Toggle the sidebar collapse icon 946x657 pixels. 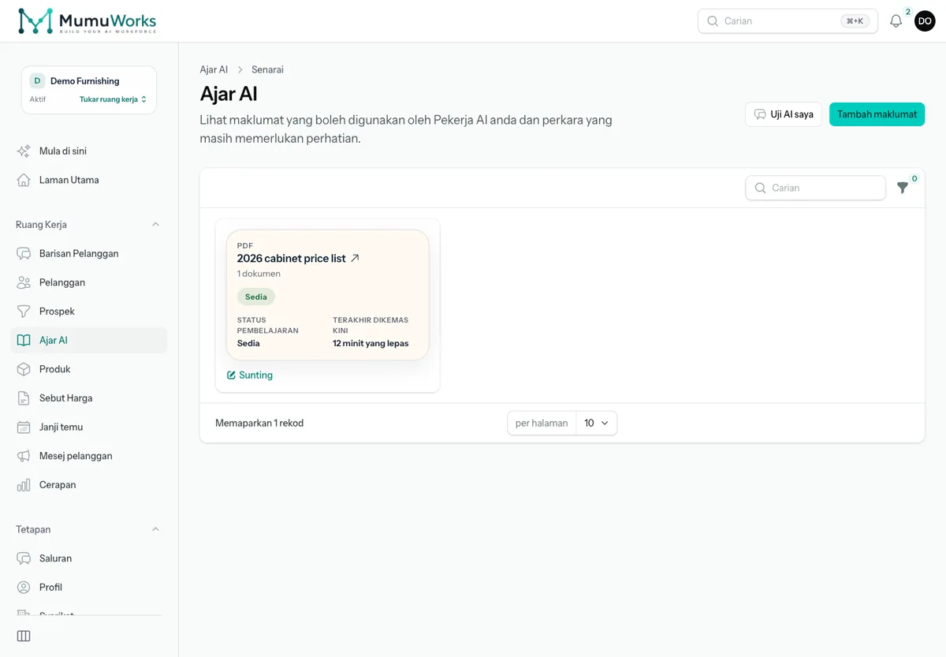tap(24, 636)
